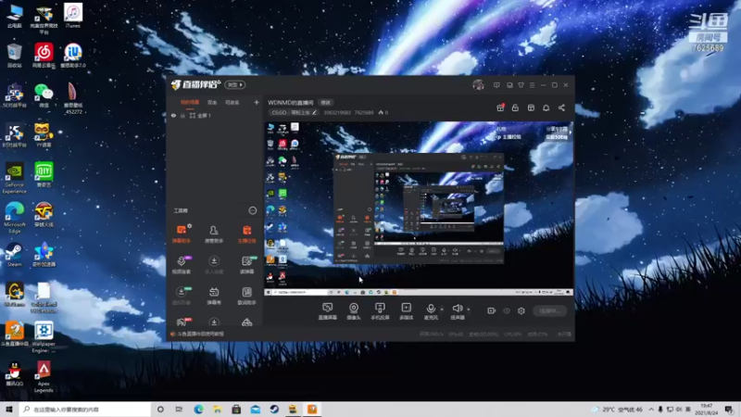This screenshot has height=417, width=741.
Task: Add a new scene with plus button
Action: pyautogui.click(x=257, y=102)
